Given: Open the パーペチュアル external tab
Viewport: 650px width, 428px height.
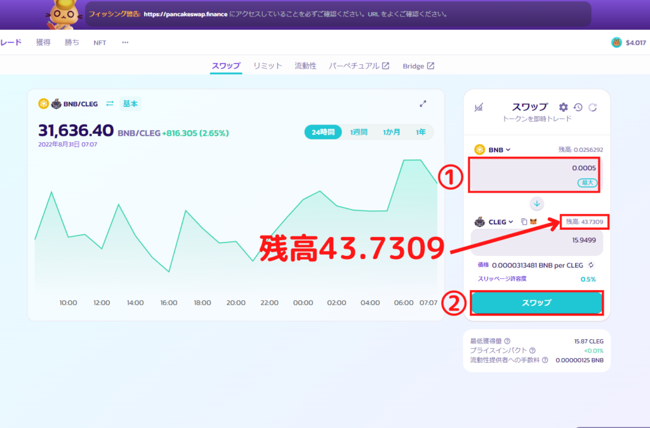Looking at the screenshot, I should click(x=359, y=66).
